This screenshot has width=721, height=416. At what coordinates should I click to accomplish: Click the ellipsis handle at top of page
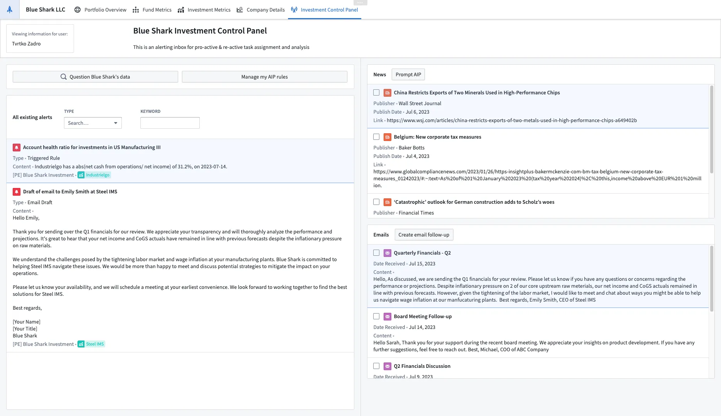click(360, 2)
